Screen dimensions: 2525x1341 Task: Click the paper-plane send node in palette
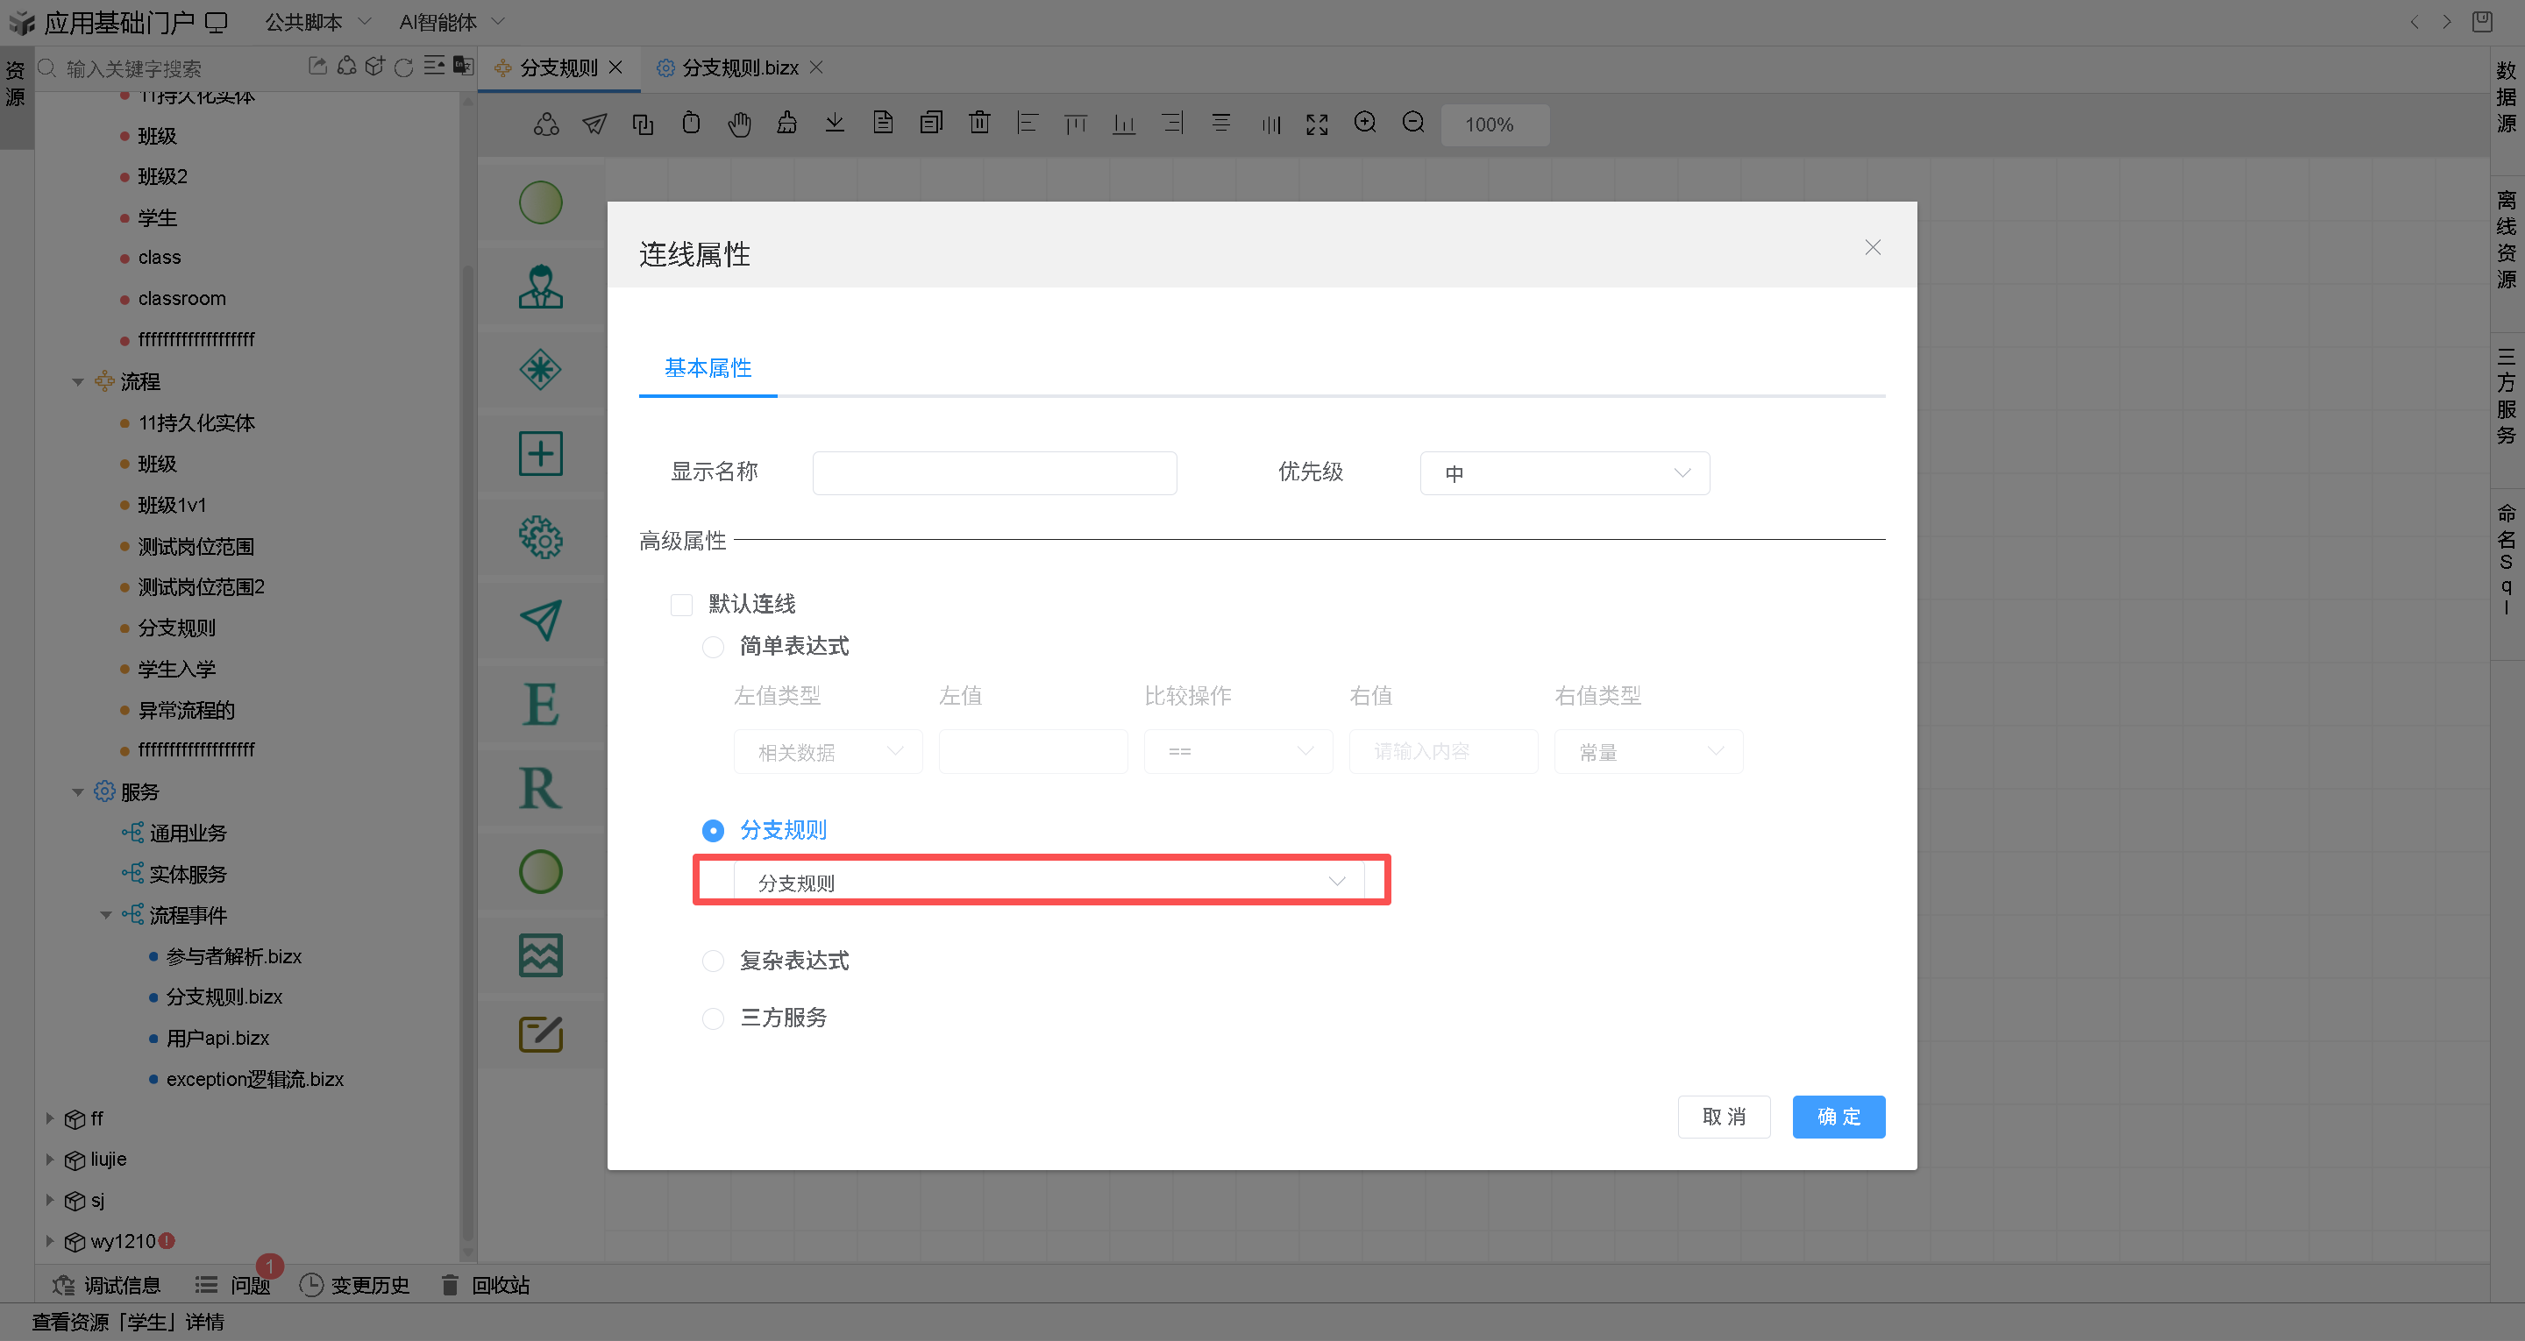(540, 621)
